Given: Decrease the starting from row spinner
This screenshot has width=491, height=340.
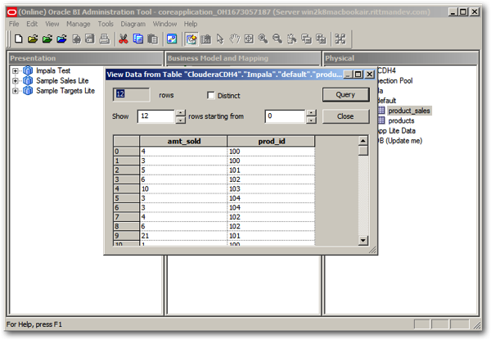Looking at the screenshot, I should pos(311,120).
